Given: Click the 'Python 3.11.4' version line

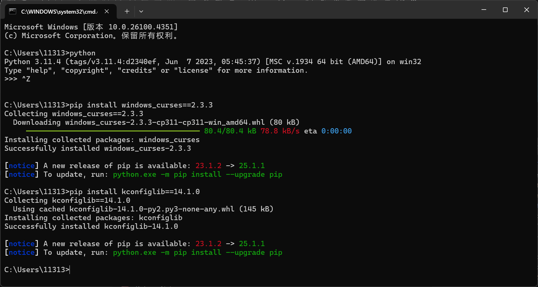Looking at the screenshot, I should coord(213,62).
